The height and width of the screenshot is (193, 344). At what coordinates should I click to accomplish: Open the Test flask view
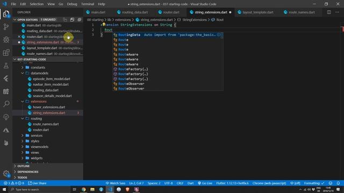pos(6,65)
